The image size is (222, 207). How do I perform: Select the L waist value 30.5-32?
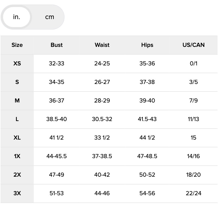pyautogui.click(x=102, y=119)
